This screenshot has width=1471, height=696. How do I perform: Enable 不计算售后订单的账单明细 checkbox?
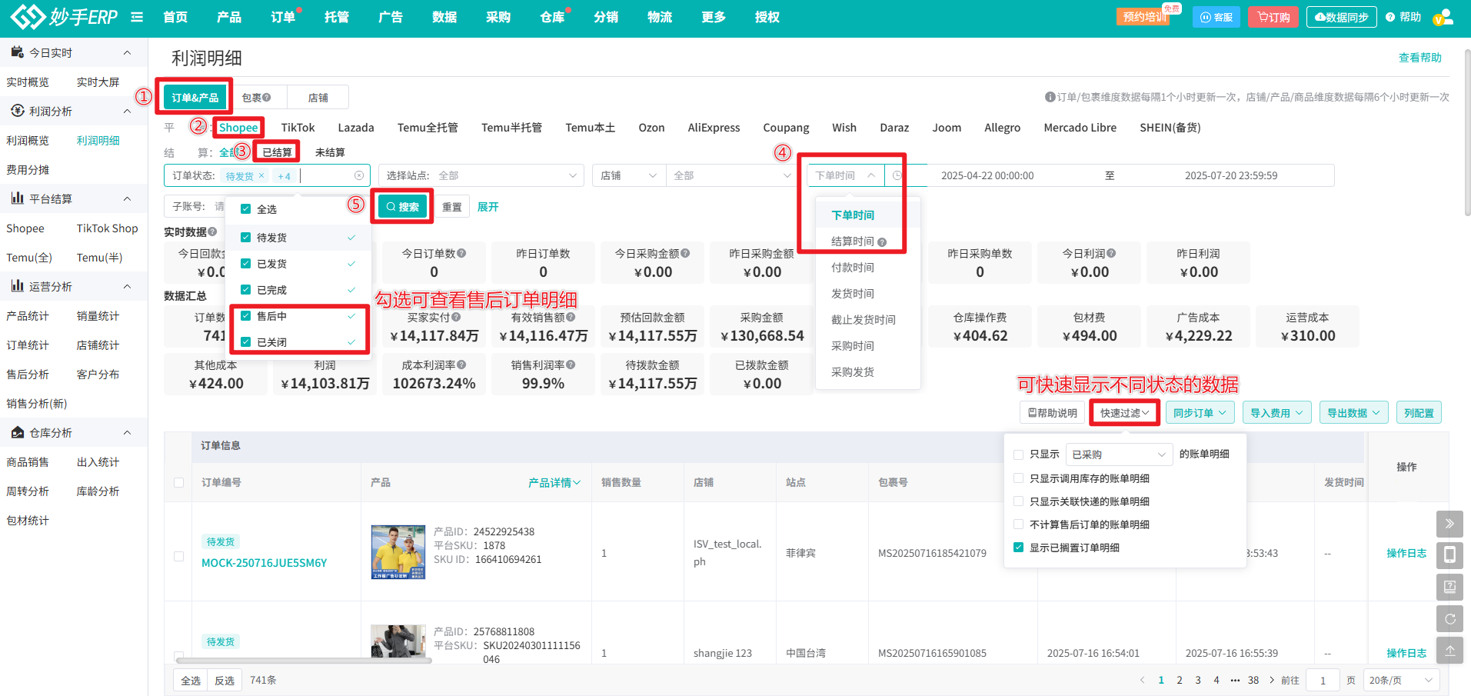point(1019,524)
